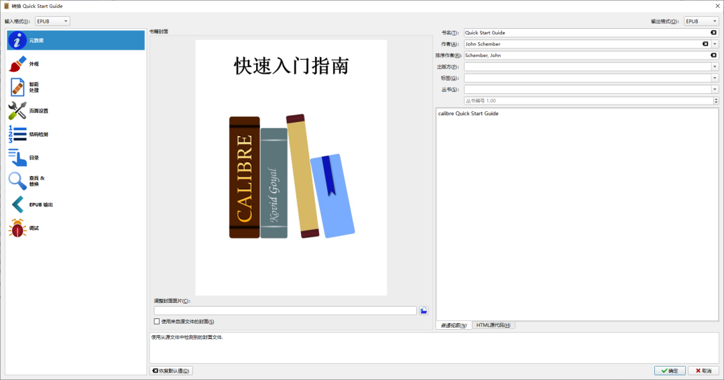Click into the 调整封面图片 path field

(286, 311)
